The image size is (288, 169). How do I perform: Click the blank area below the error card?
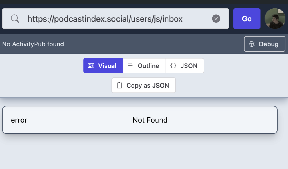[144, 152]
